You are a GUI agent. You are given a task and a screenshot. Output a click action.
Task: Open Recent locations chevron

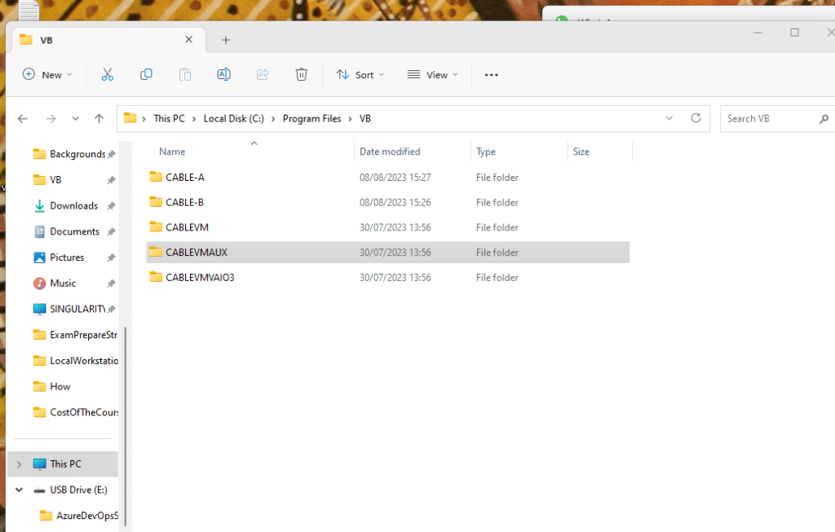coord(75,119)
